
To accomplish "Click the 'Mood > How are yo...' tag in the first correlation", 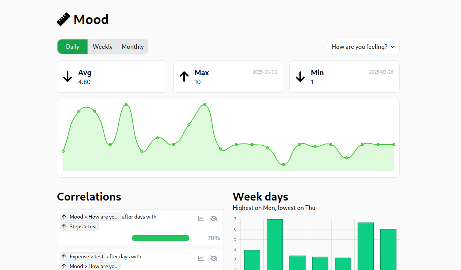I will (90, 217).
